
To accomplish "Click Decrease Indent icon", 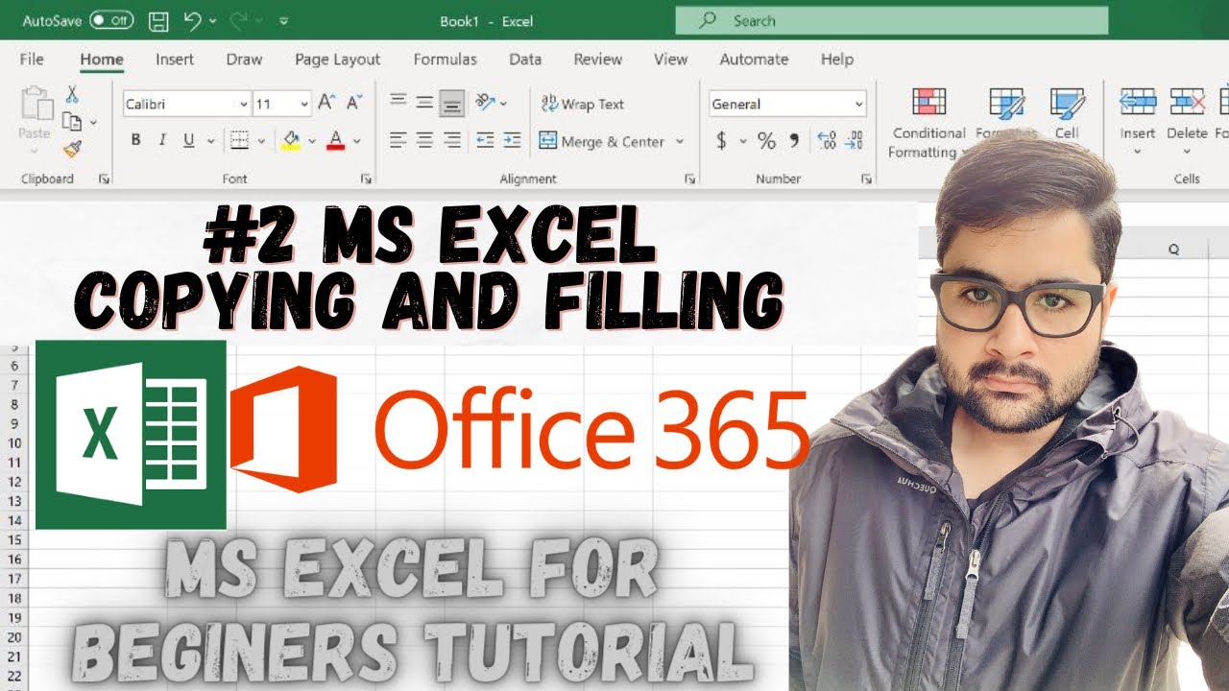I will tap(485, 140).
